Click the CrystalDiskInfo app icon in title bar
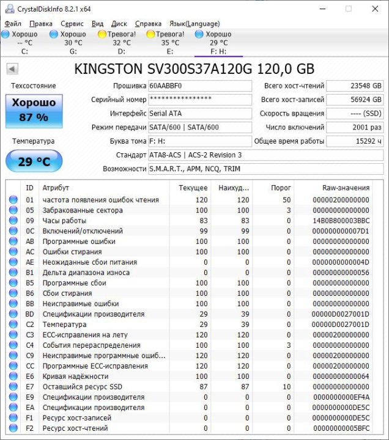 click(x=8, y=9)
